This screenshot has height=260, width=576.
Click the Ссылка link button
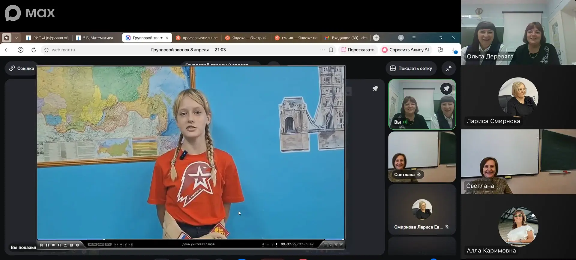click(x=22, y=69)
